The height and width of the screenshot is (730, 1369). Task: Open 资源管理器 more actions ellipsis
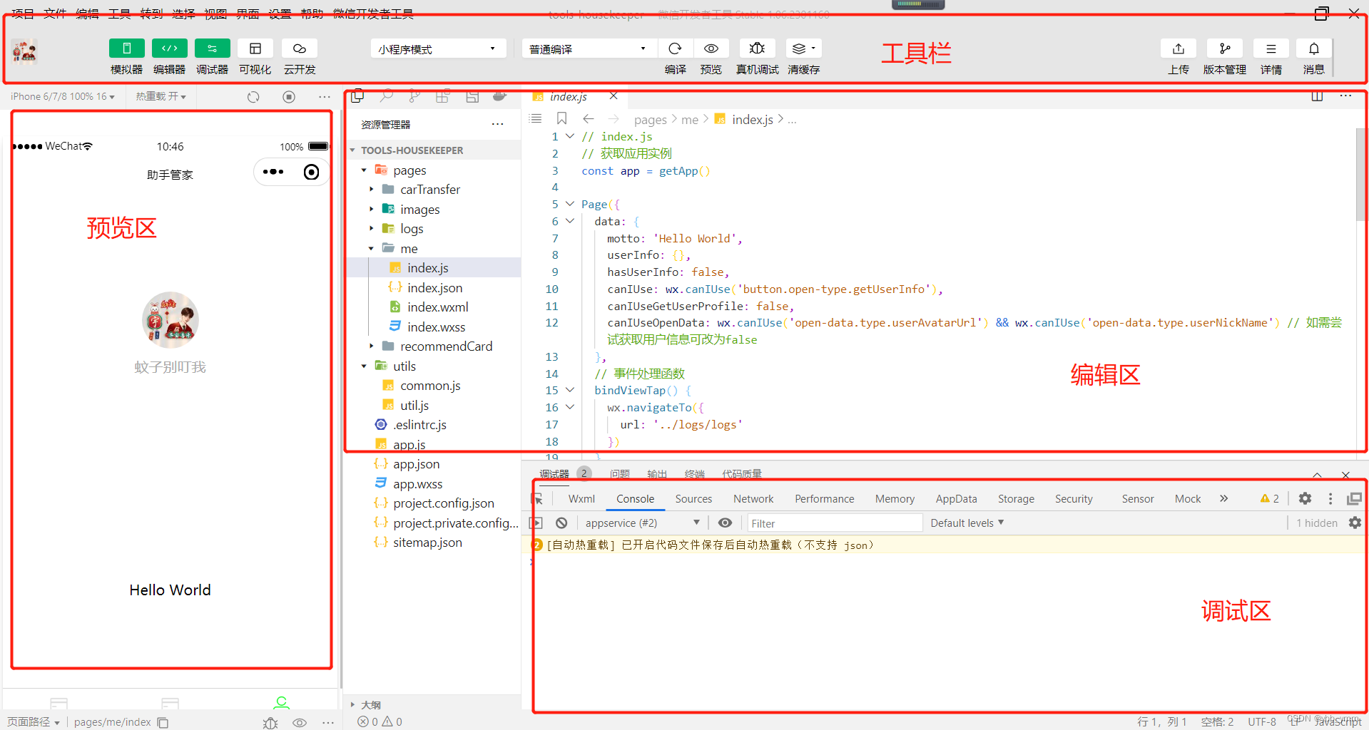click(x=497, y=124)
